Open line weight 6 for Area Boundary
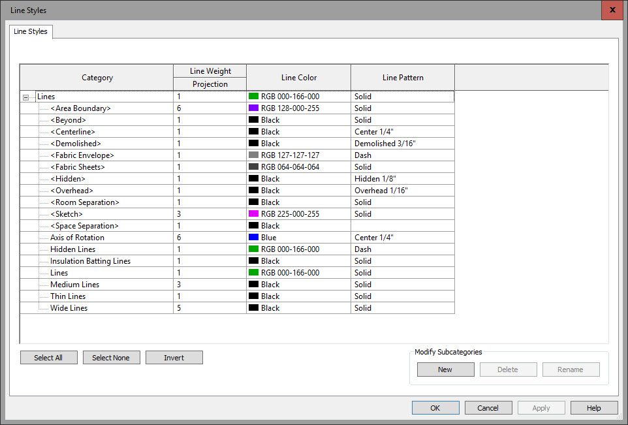 tap(210, 108)
